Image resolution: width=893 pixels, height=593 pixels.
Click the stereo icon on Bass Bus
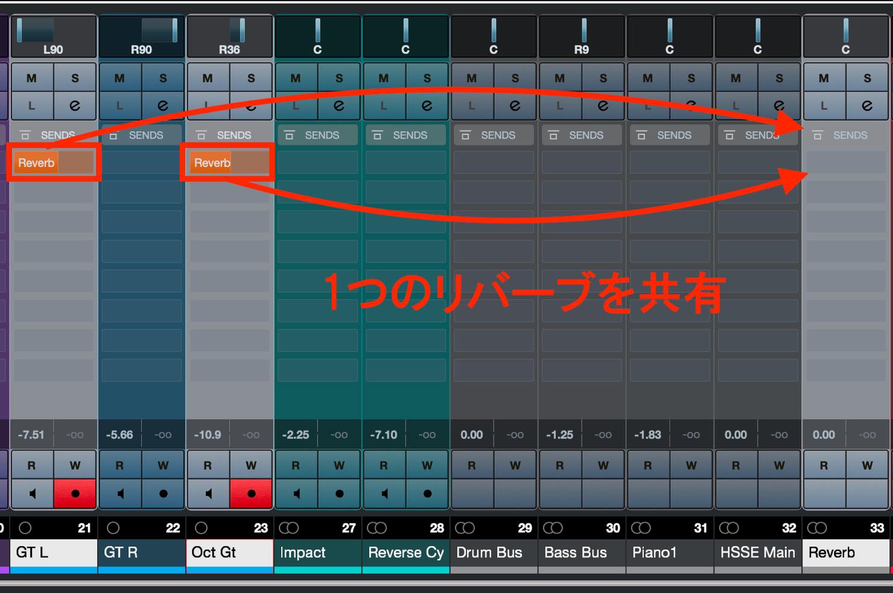(553, 528)
